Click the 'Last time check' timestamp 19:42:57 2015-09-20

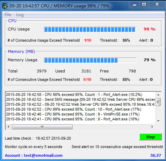[x=53, y=138]
